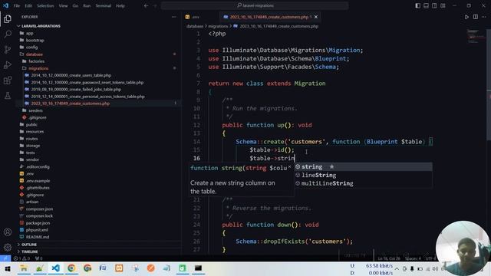Open the Accounts menu icon
491x276 pixels.
pyautogui.click(x=8, y=232)
